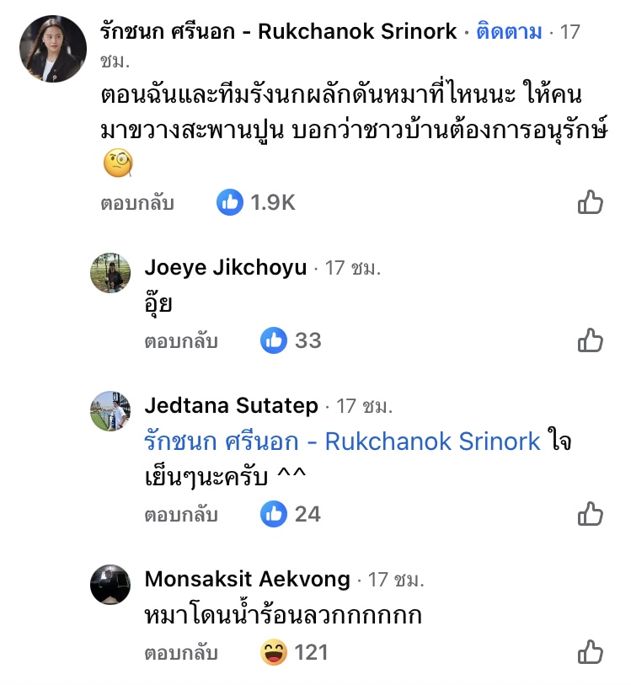This screenshot has height=685, width=631.
Task: Click the ติดตาม follow link
Action: click(509, 32)
